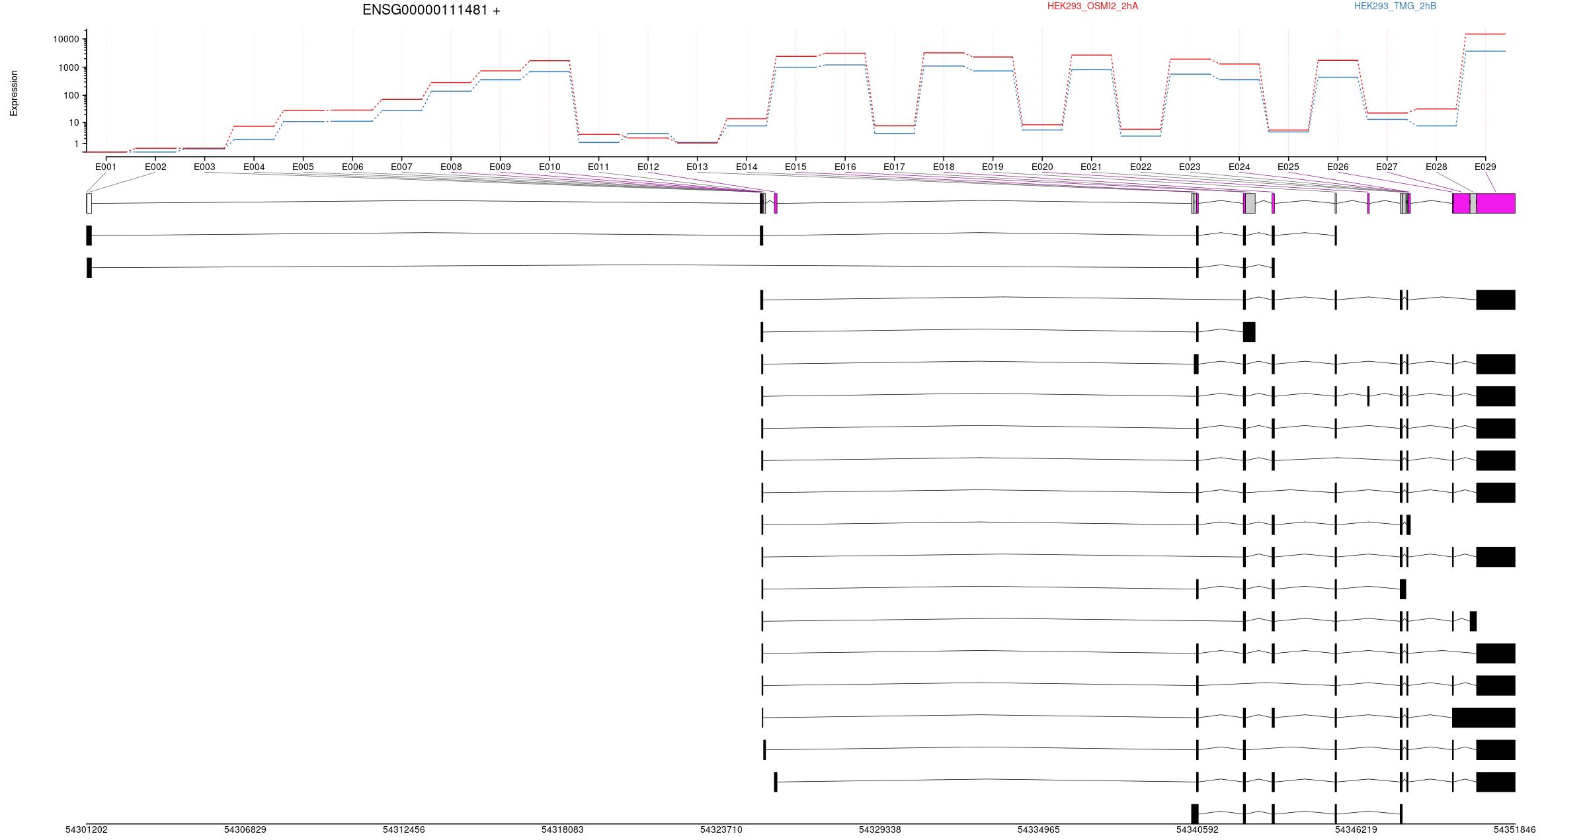Click exon bin label E019
1587x840 pixels.
pyautogui.click(x=993, y=167)
